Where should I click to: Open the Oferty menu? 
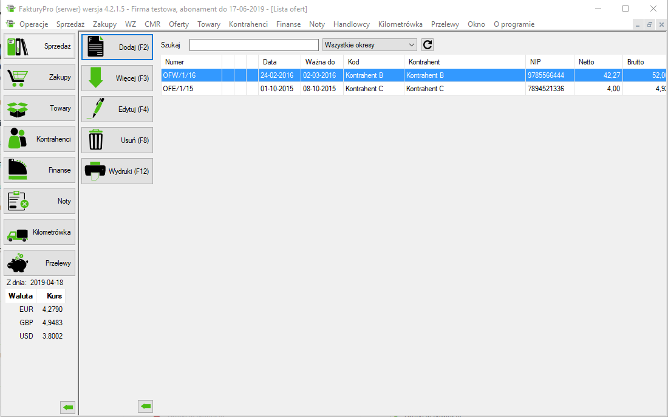click(x=179, y=24)
